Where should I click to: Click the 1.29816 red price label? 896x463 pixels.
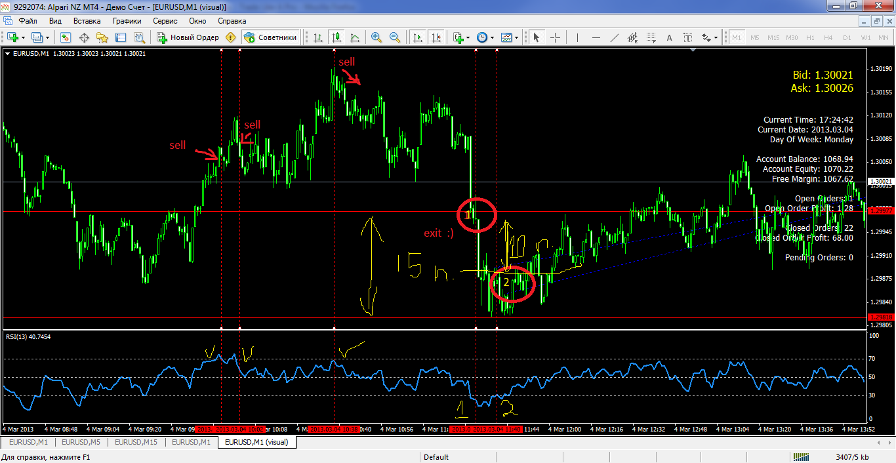pos(880,317)
